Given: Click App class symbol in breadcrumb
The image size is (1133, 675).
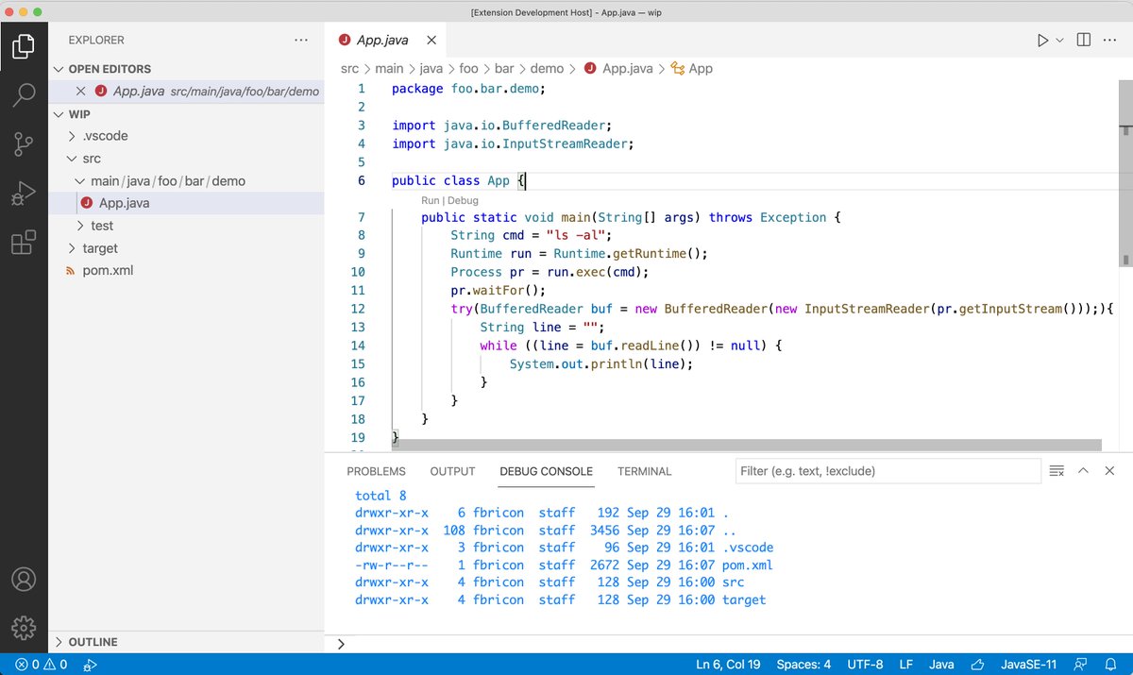Looking at the screenshot, I should tap(691, 69).
